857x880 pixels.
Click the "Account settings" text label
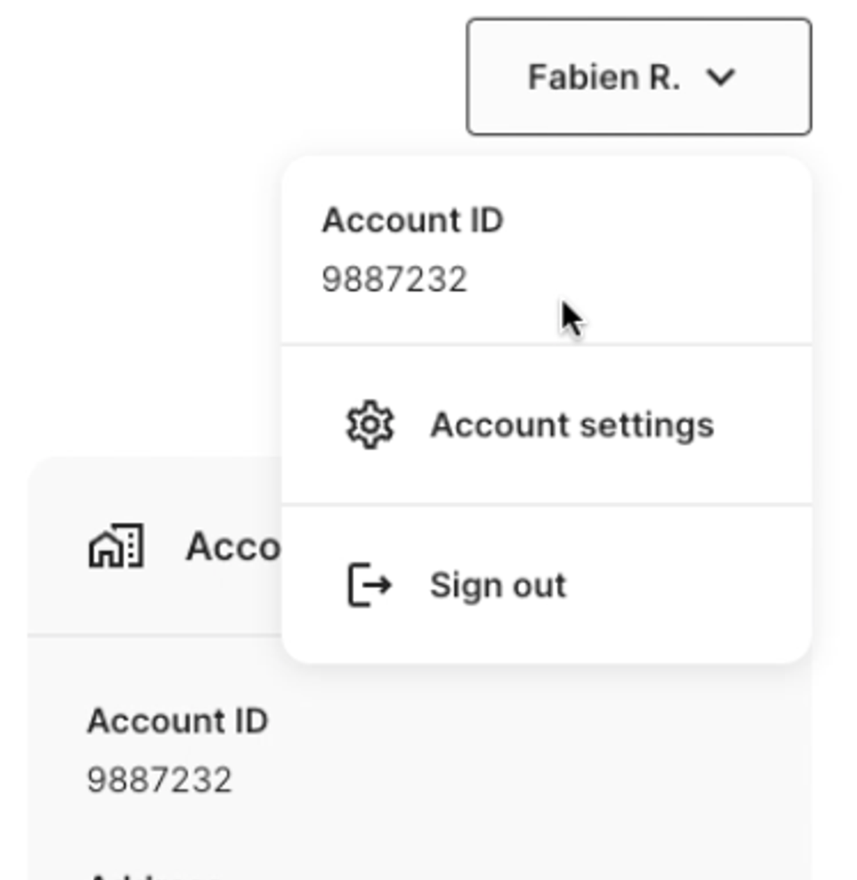572,425
